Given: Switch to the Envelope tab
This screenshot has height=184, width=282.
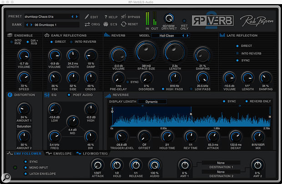Looking at the screenshot, I should point(59,153).
